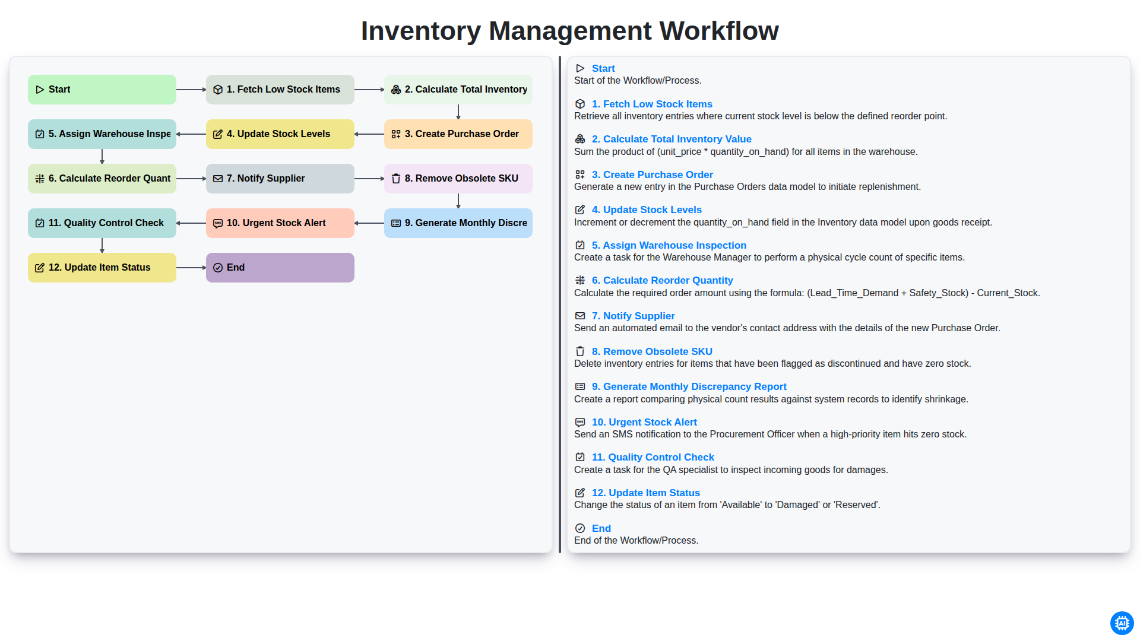1140x641 pixels.
Task: Click the box icon in Fetch Low Stock Items node
Action: coord(218,90)
